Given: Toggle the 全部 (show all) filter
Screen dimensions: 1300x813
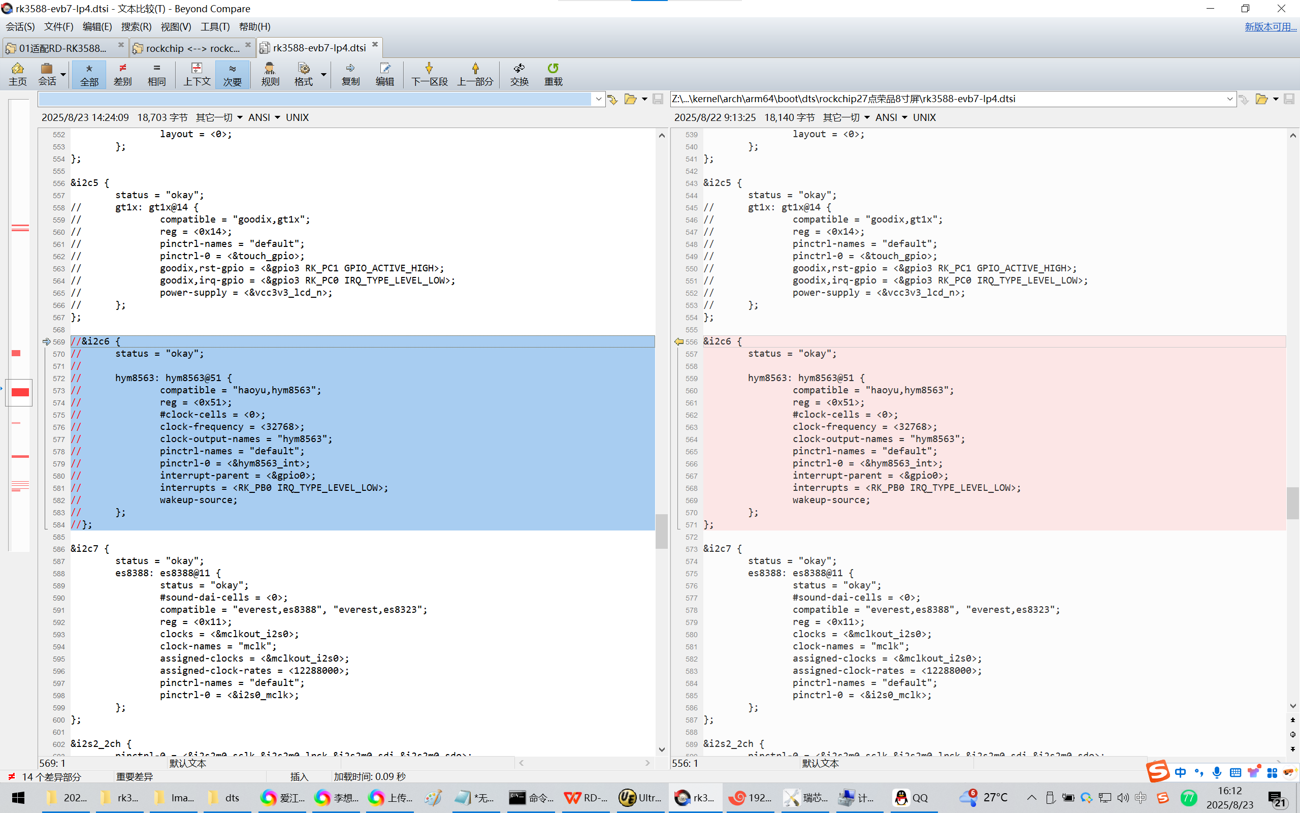Looking at the screenshot, I should coord(89,74).
